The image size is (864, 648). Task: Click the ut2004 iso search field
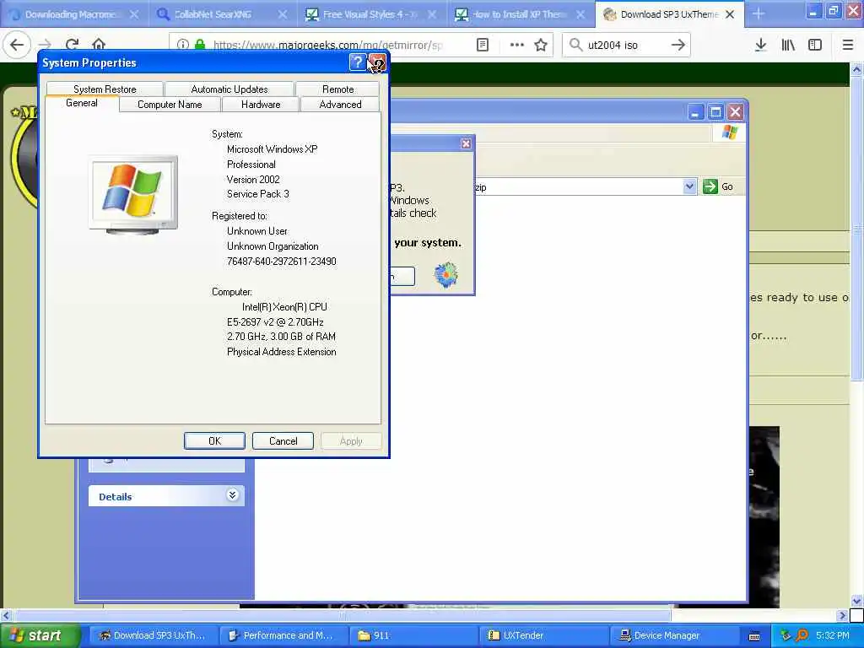point(625,45)
